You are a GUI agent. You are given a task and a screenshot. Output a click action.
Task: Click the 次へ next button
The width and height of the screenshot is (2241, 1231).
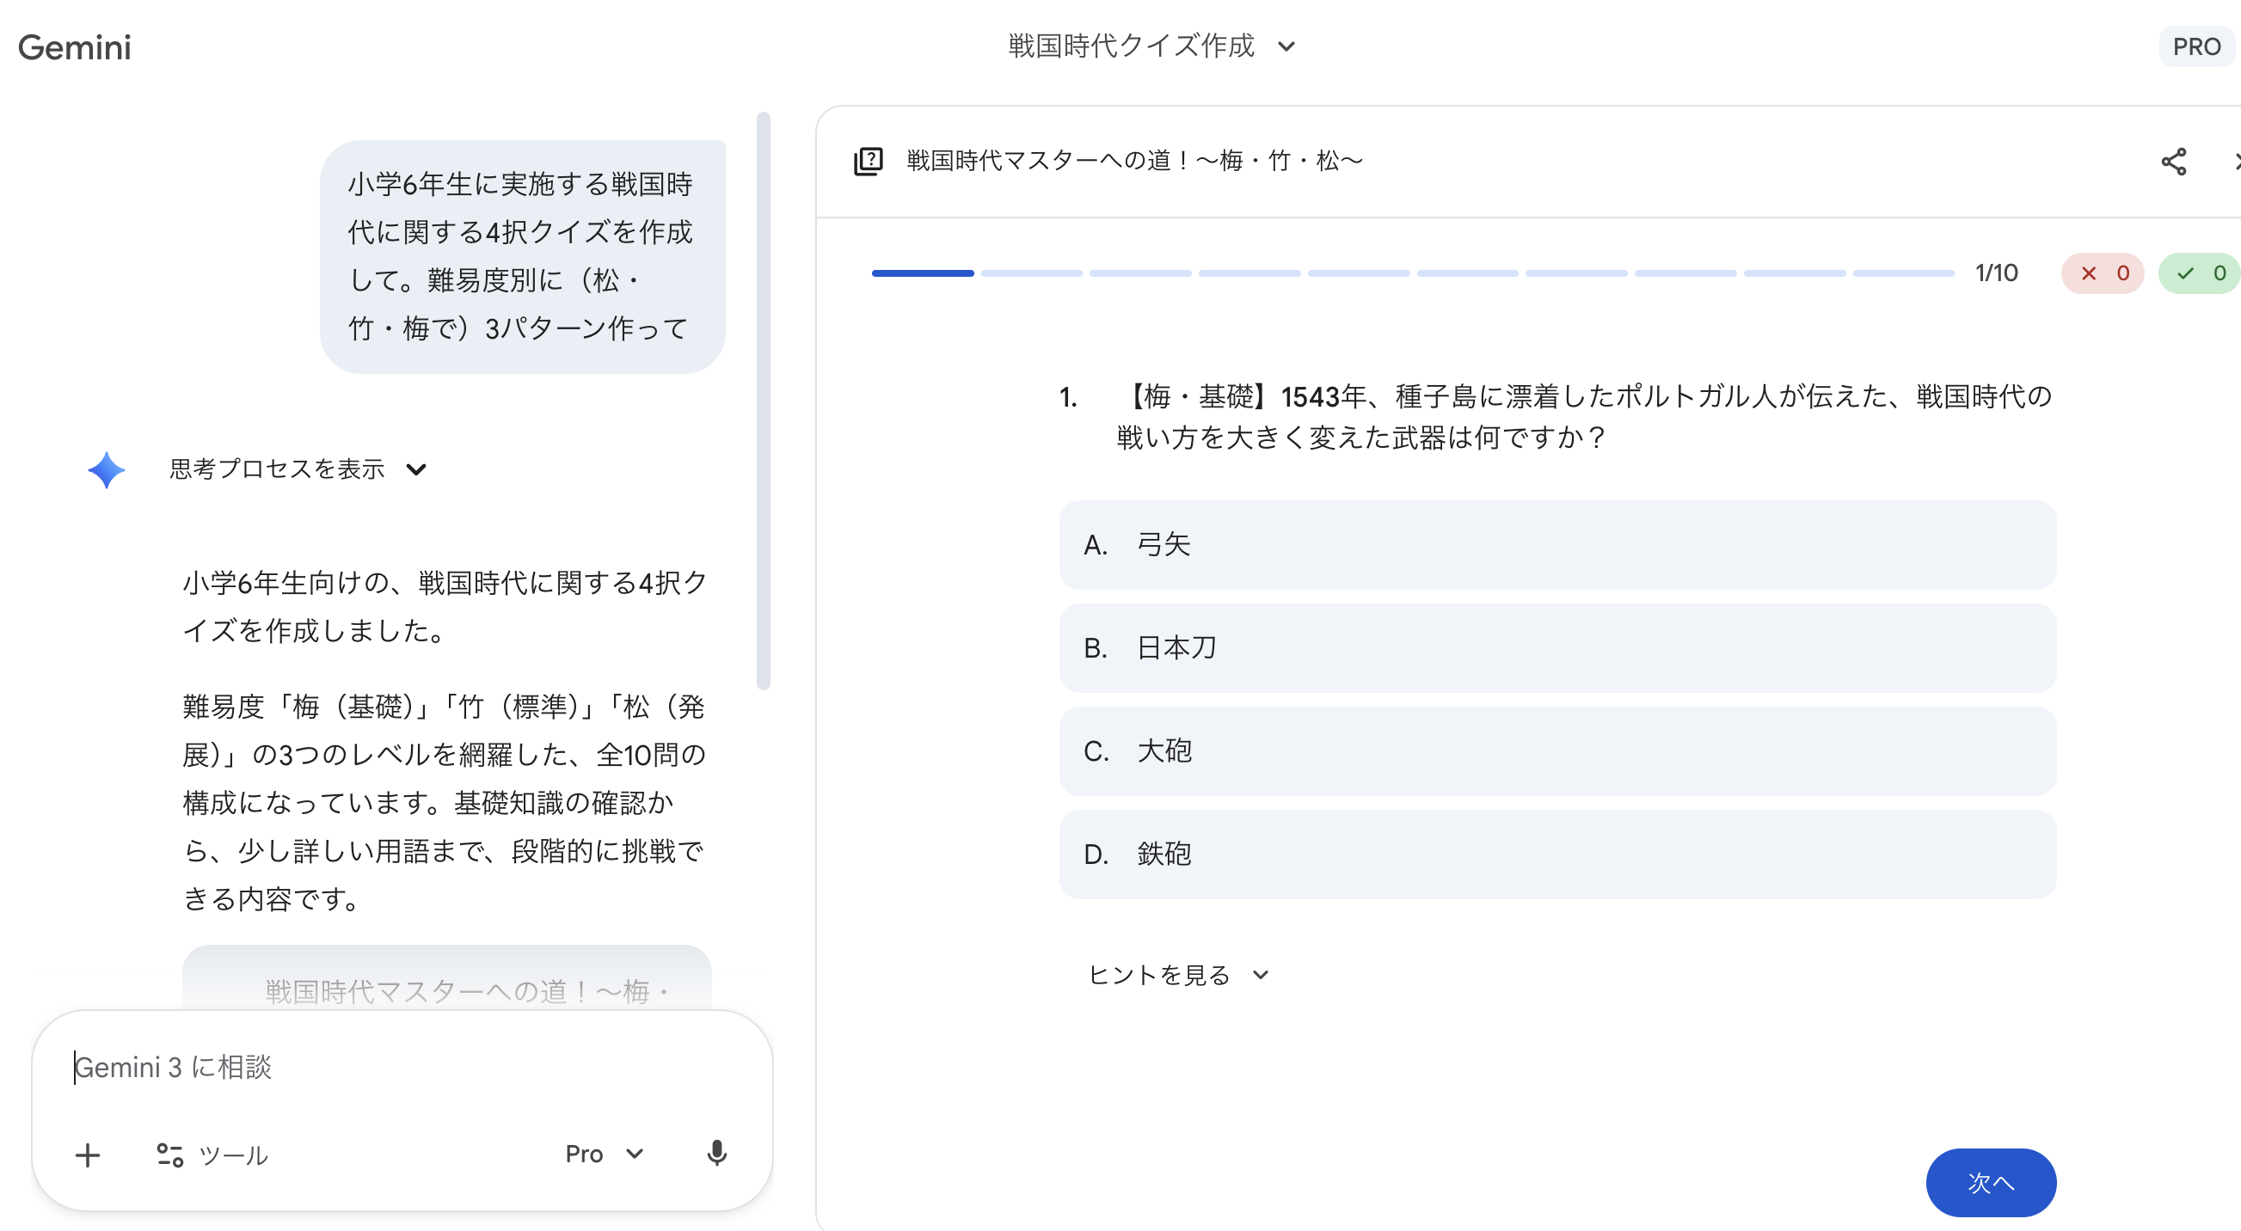[1990, 1182]
